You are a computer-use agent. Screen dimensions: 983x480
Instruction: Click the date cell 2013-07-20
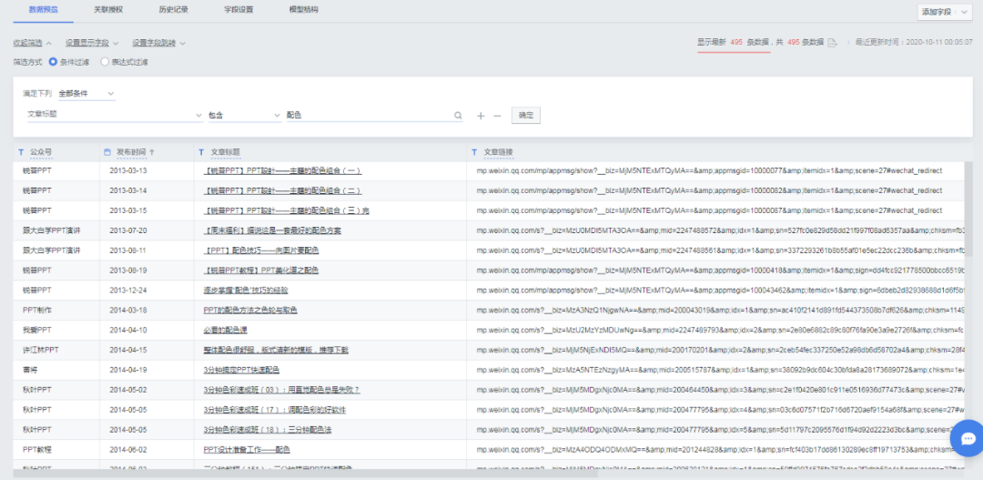pos(128,230)
